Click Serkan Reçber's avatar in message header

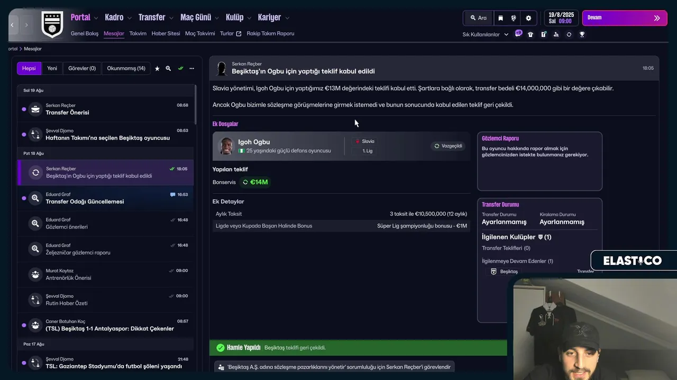click(222, 69)
